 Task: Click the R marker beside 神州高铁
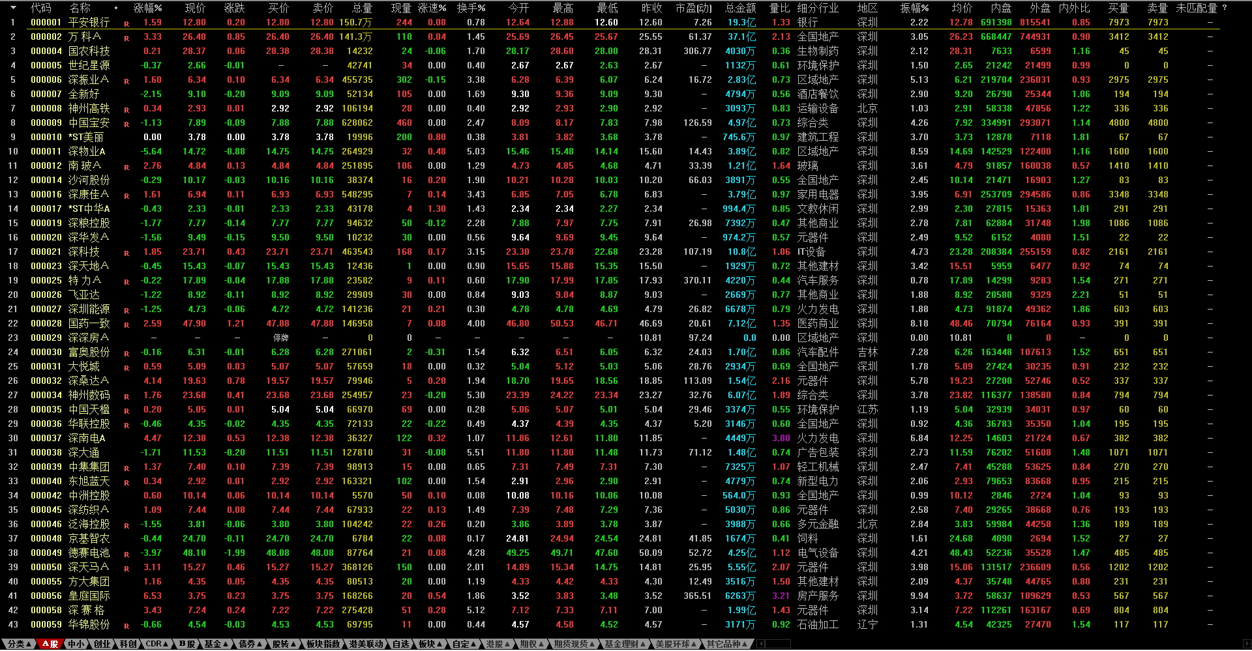[x=127, y=110]
